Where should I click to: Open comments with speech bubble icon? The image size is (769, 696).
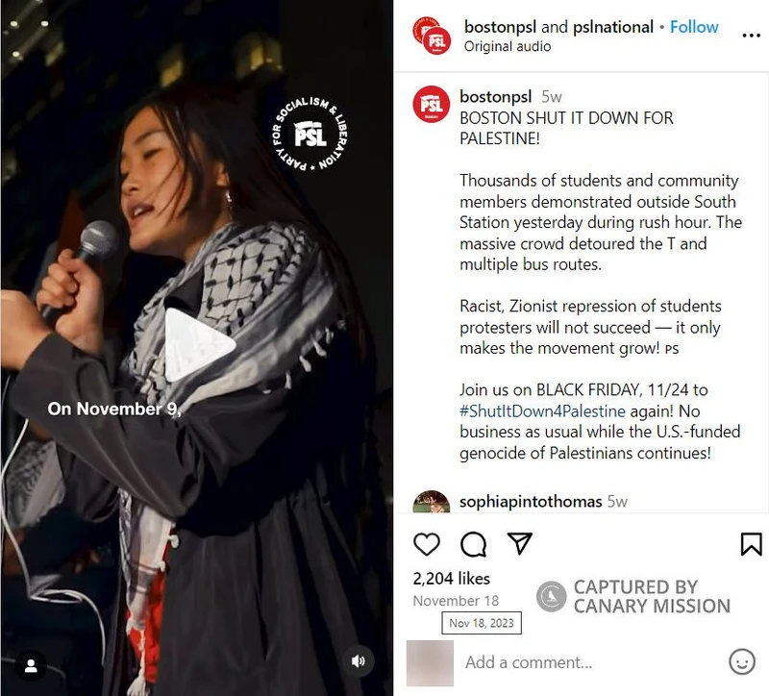click(473, 544)
